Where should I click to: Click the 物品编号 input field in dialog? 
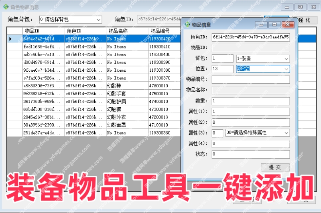(251, 80)
